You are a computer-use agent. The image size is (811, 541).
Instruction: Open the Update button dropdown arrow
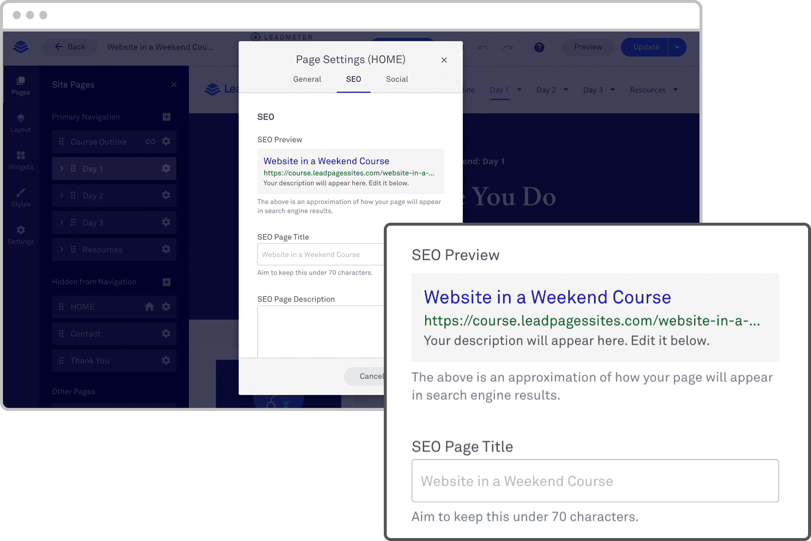677,47
